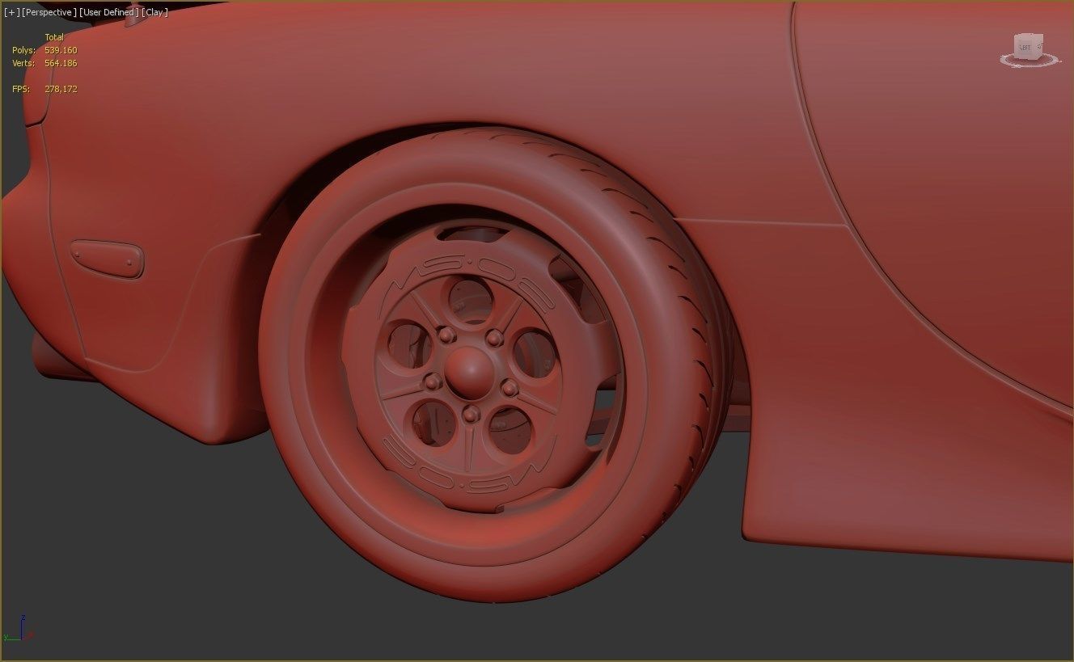
Task: Click the world axis tripod gizmo
Action: click(x=21, y=628)
